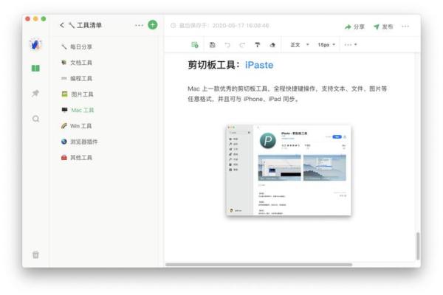The width and height of the screenshot is (443, 295).
Task: Select the format painter tool
Action: pyautogui.click(x=257, y=45)
